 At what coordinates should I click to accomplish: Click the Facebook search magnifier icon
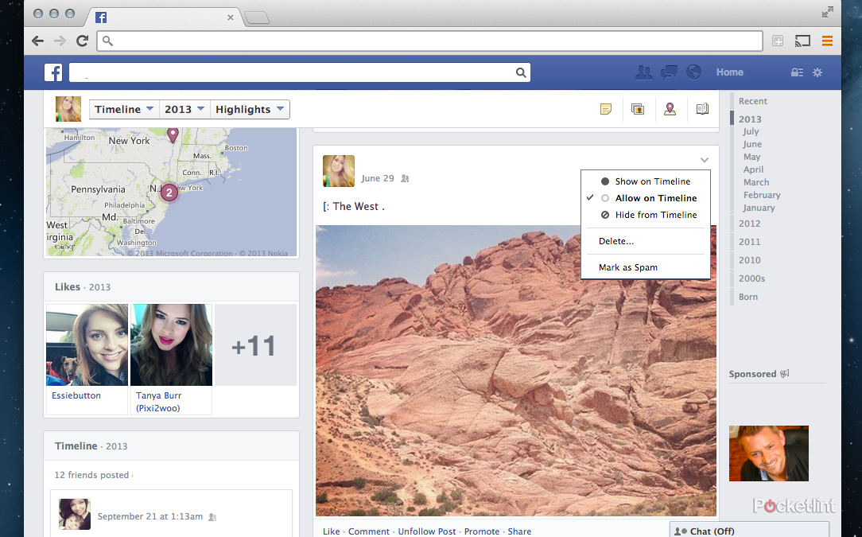coord(521,72)
